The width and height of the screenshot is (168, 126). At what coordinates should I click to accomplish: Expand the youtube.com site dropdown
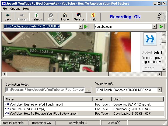(155, 26)
